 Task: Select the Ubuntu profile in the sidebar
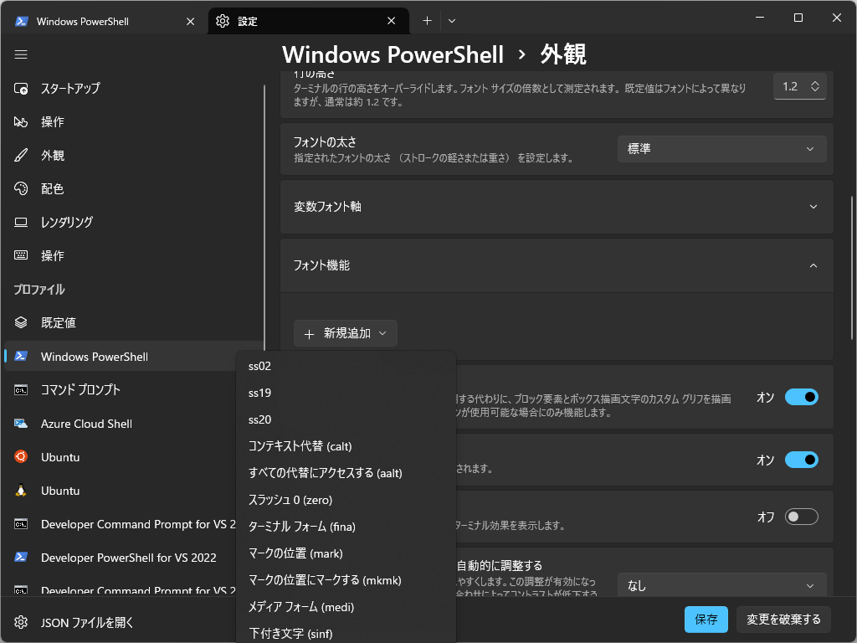(x=68, y=456)
